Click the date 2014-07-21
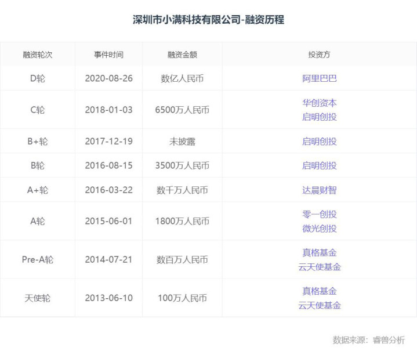This screenshot has height=362, width=417. point(108,259)
